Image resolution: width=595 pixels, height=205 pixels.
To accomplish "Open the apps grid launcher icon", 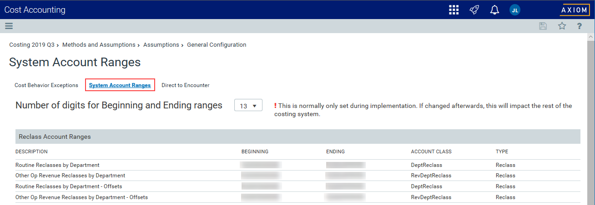I will [454, 10].
